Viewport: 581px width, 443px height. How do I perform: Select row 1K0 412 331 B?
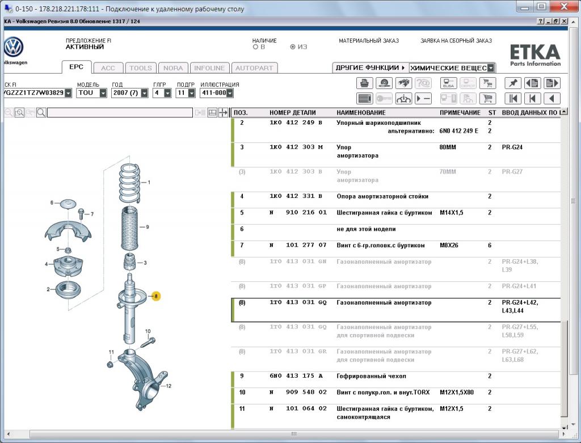point(395,200)
